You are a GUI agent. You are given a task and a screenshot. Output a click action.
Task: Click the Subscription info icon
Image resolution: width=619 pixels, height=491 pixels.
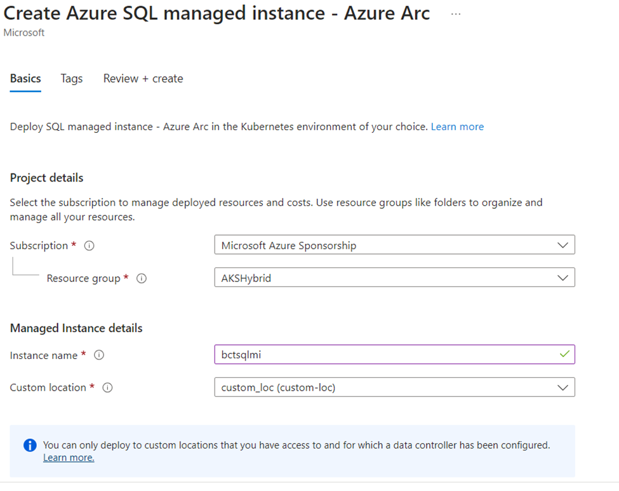[x=90, y=246]
